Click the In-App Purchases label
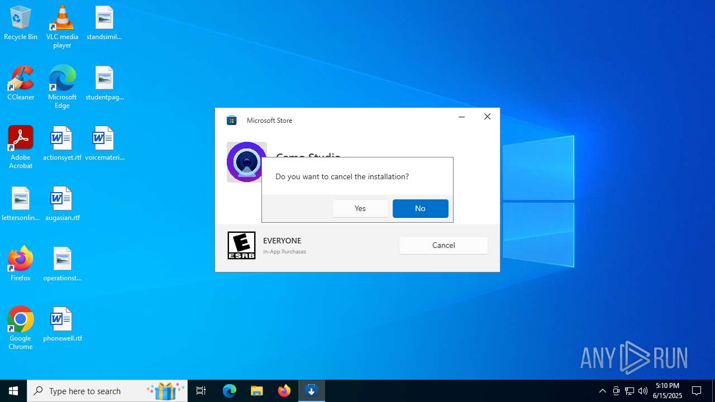Image resolution: width=715 pixels, height=402 pixels. (285, 252)
